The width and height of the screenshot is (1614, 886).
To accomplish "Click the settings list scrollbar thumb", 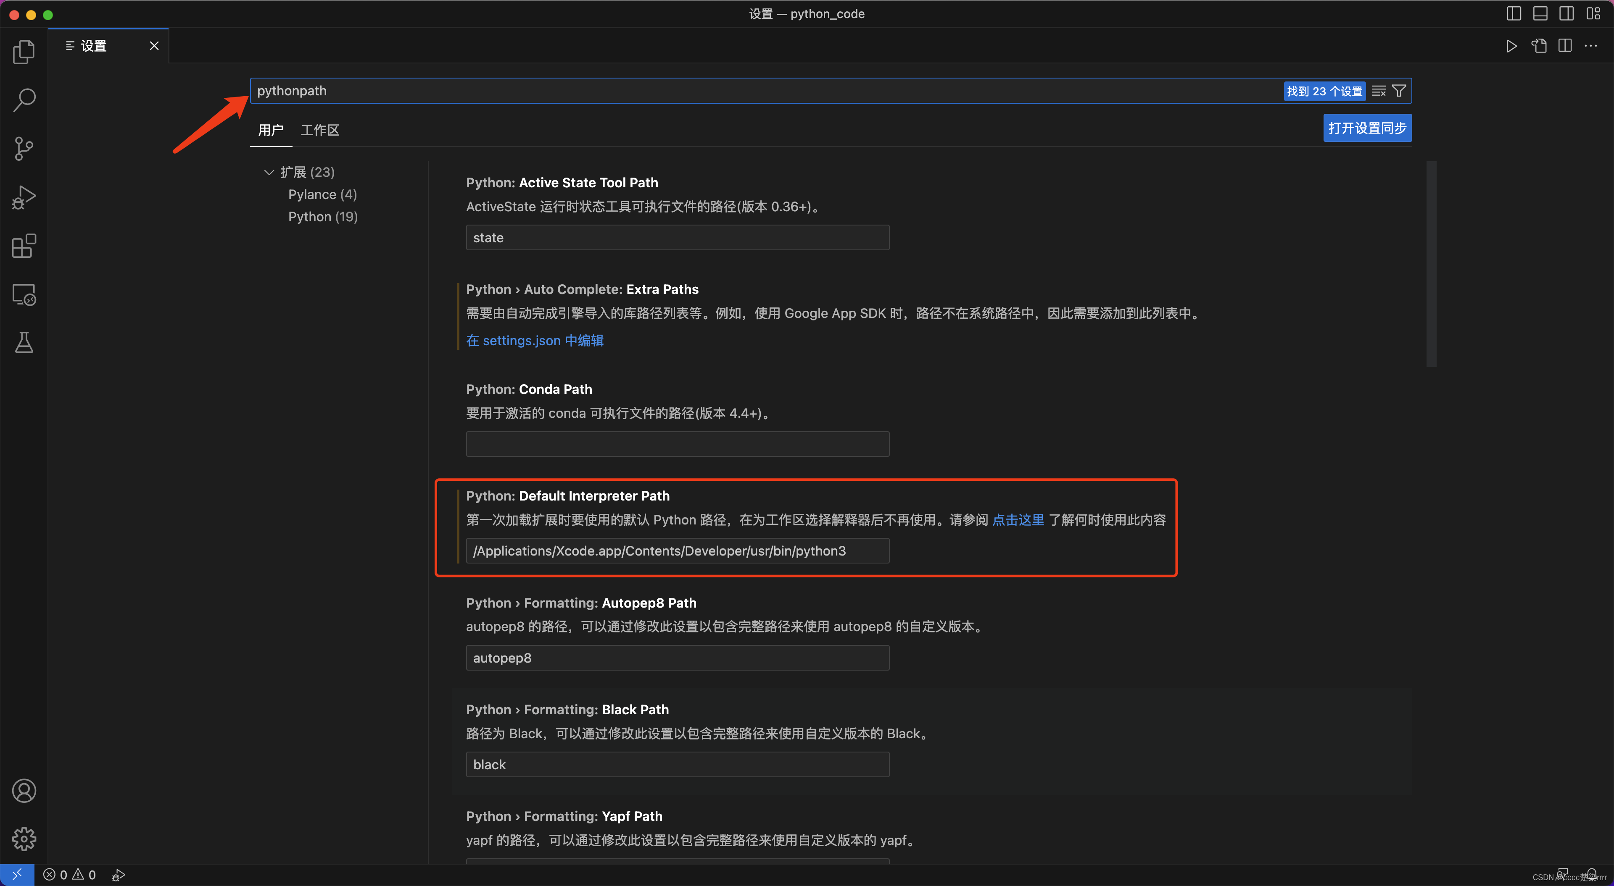I will point(1431,264).
